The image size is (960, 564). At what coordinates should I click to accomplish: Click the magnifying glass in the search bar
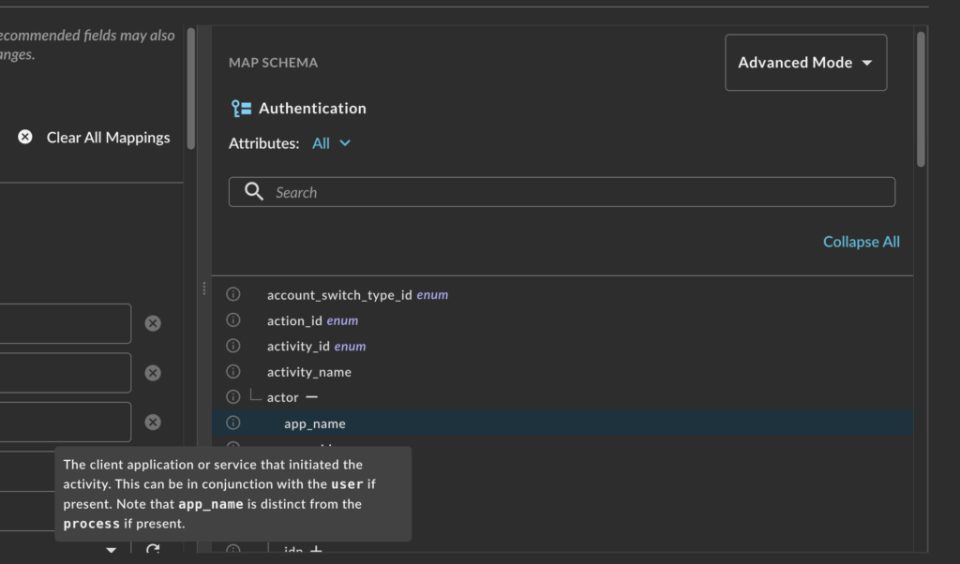pyautogui.click(x=253, y=191)
